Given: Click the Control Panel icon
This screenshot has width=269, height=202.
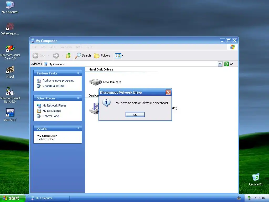Looking at the screenshot, I should coord(39,116).
